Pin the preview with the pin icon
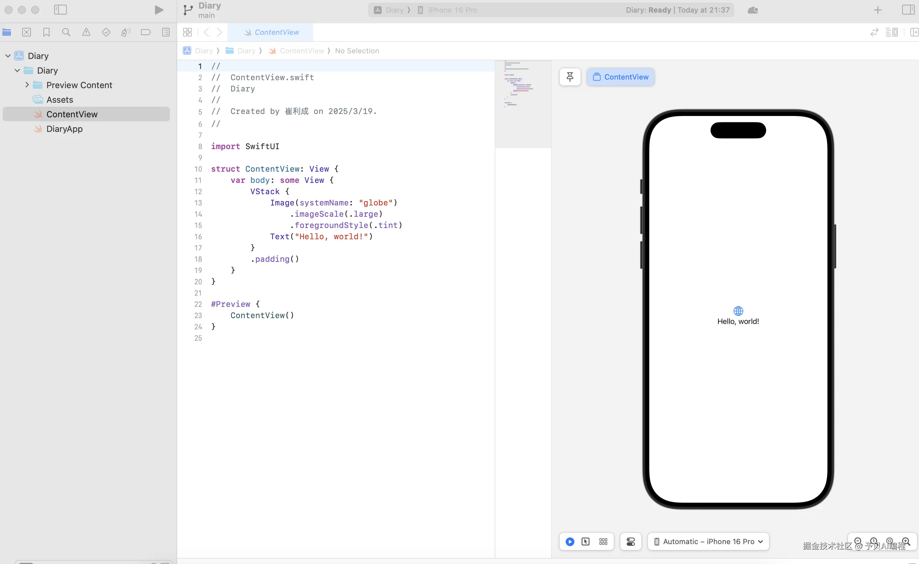This screenshot has width=919, height=564. click(570, 77)
